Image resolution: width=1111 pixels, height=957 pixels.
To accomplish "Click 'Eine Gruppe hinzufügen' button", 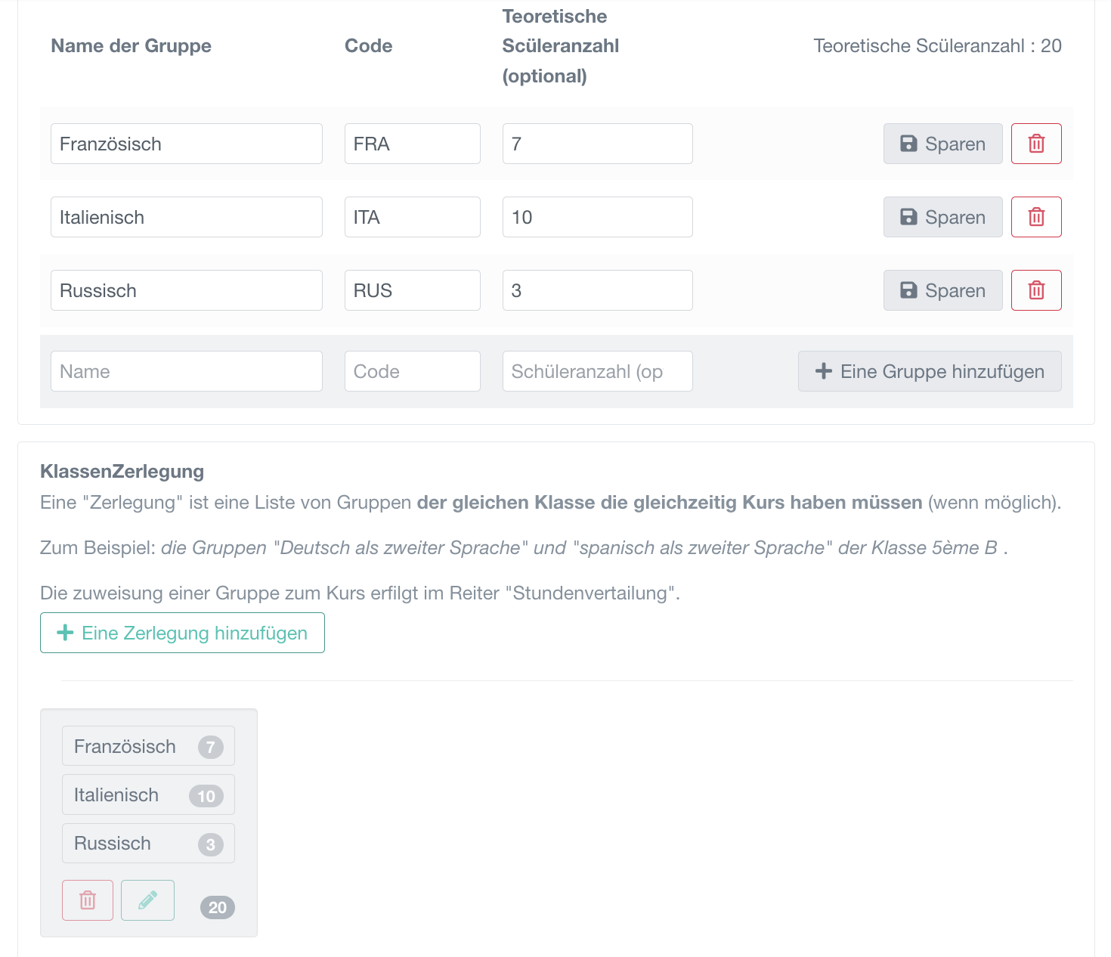I will click(x=930, y=371).
